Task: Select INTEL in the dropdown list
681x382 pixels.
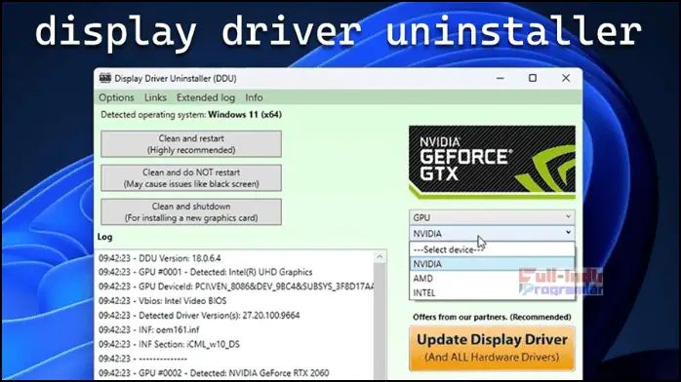Action: [x=492, y=292]
